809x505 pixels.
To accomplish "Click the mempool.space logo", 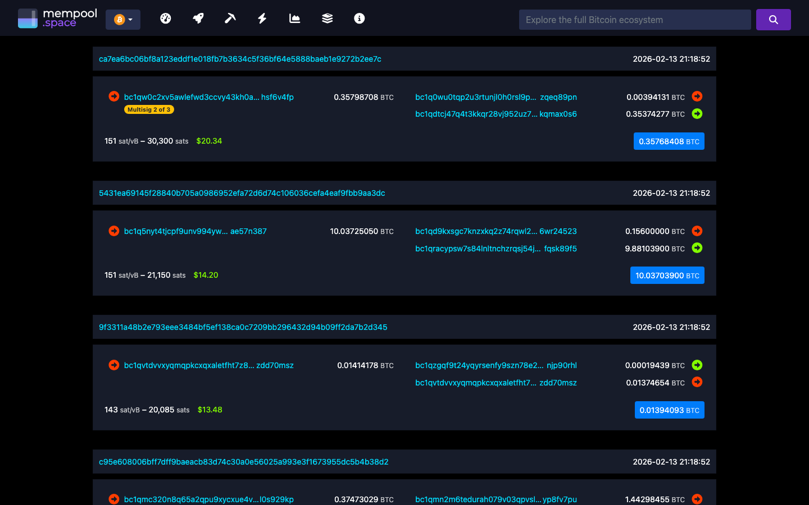I will click(x=57, y=17).
